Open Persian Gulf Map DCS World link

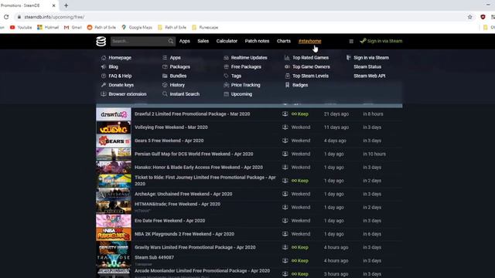[194, 154]
